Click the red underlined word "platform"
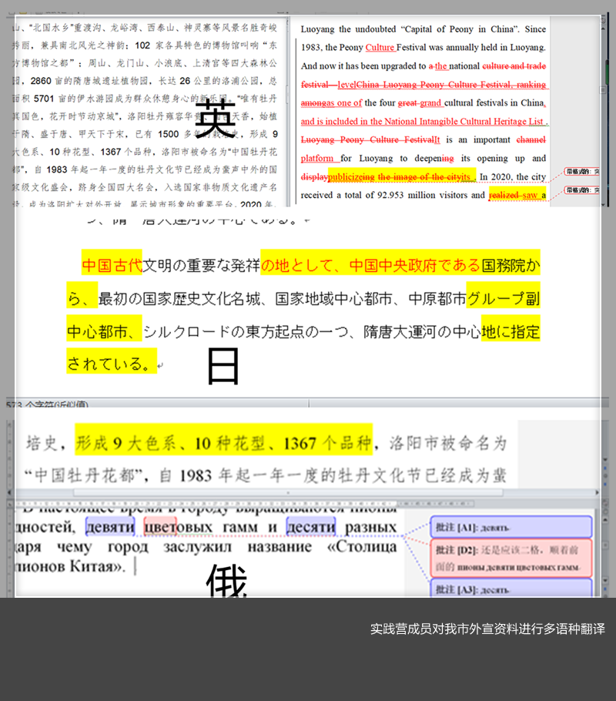Image resolution: width=616 pixels, height=701 pixels. [318, 158]
